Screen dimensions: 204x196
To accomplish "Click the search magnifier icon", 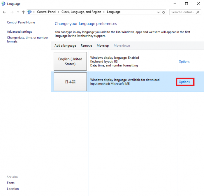I will point(198,12).
